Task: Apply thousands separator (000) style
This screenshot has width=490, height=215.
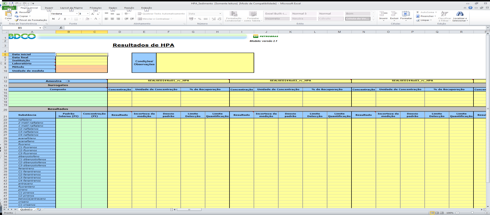Action: click(206, 19)
